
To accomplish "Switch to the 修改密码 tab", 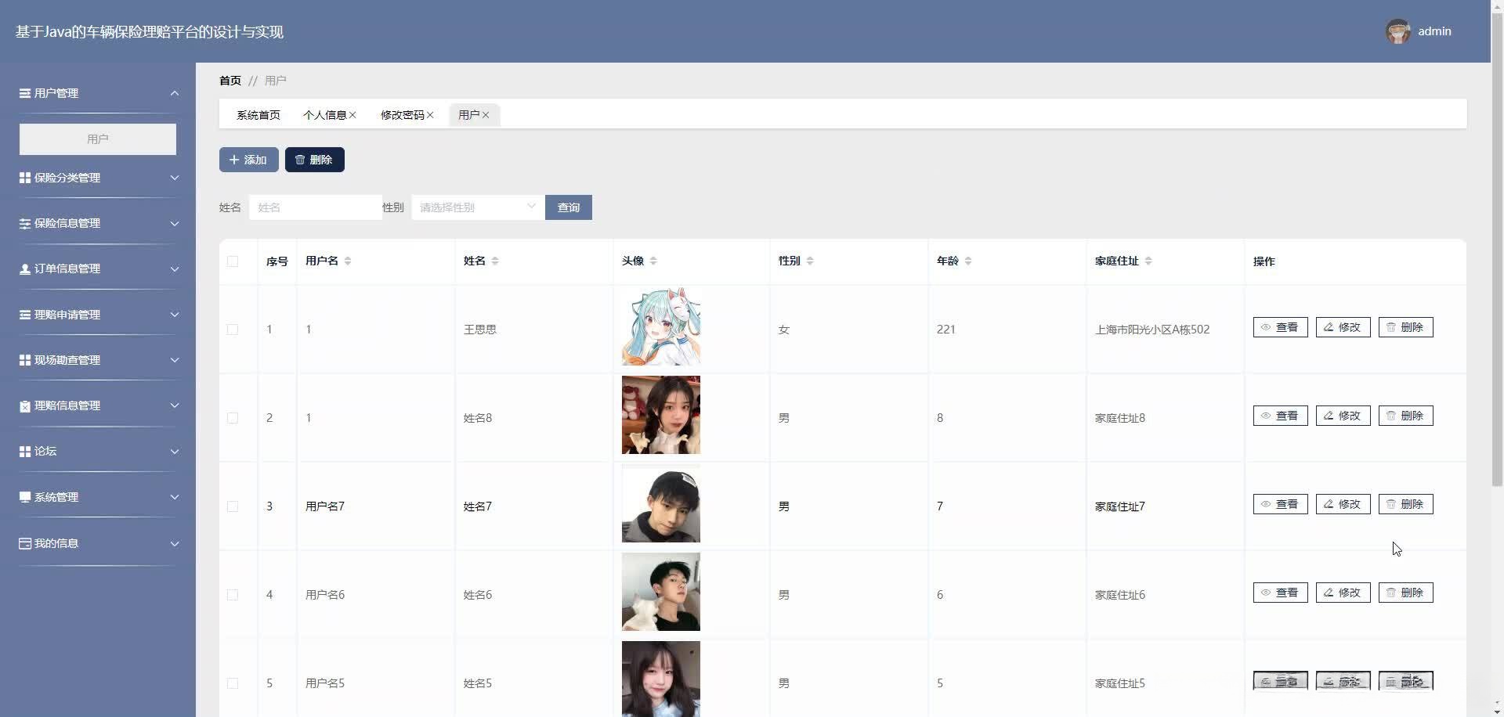I will point(402,115).
